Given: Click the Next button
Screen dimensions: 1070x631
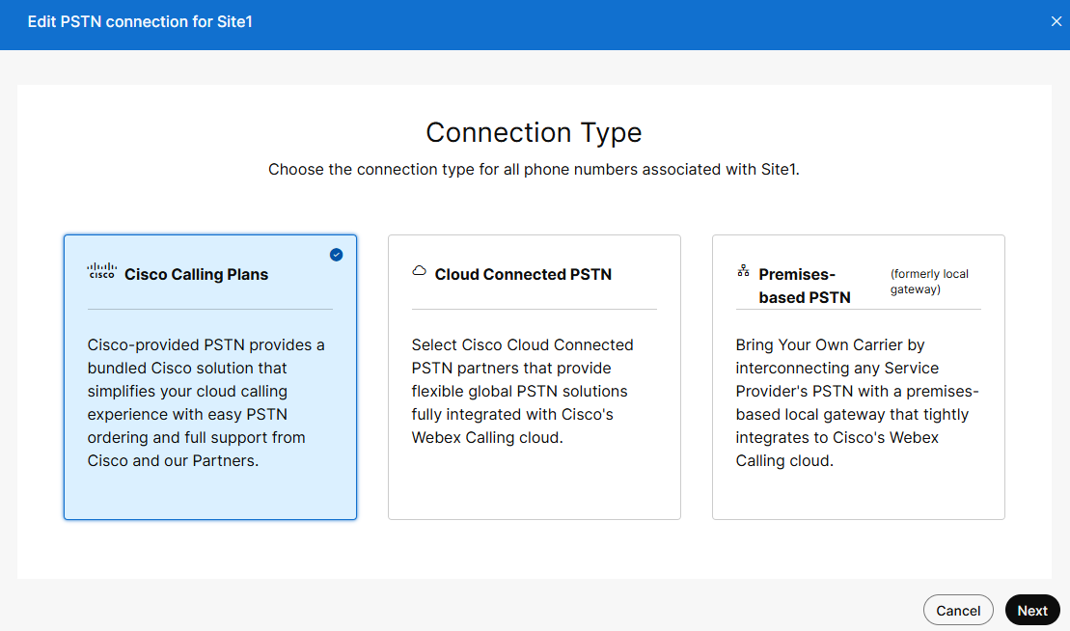Looking at the screenshot, I should tap(1031, 611).
